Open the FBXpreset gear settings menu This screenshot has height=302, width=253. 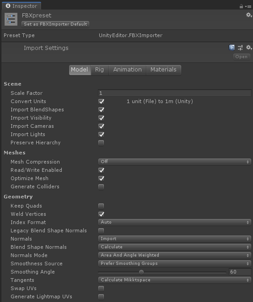coord(249,15)
